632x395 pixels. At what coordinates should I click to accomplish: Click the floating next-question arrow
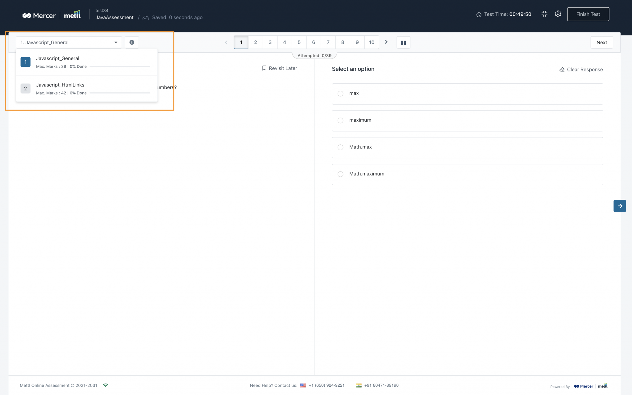tap(620, 206)
